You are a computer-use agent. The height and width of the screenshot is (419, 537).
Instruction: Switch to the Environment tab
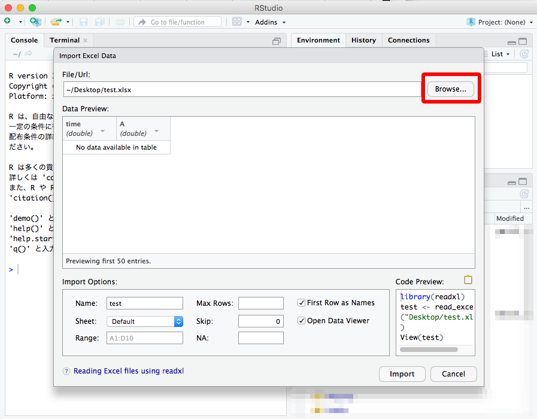[x=318, y=40]
